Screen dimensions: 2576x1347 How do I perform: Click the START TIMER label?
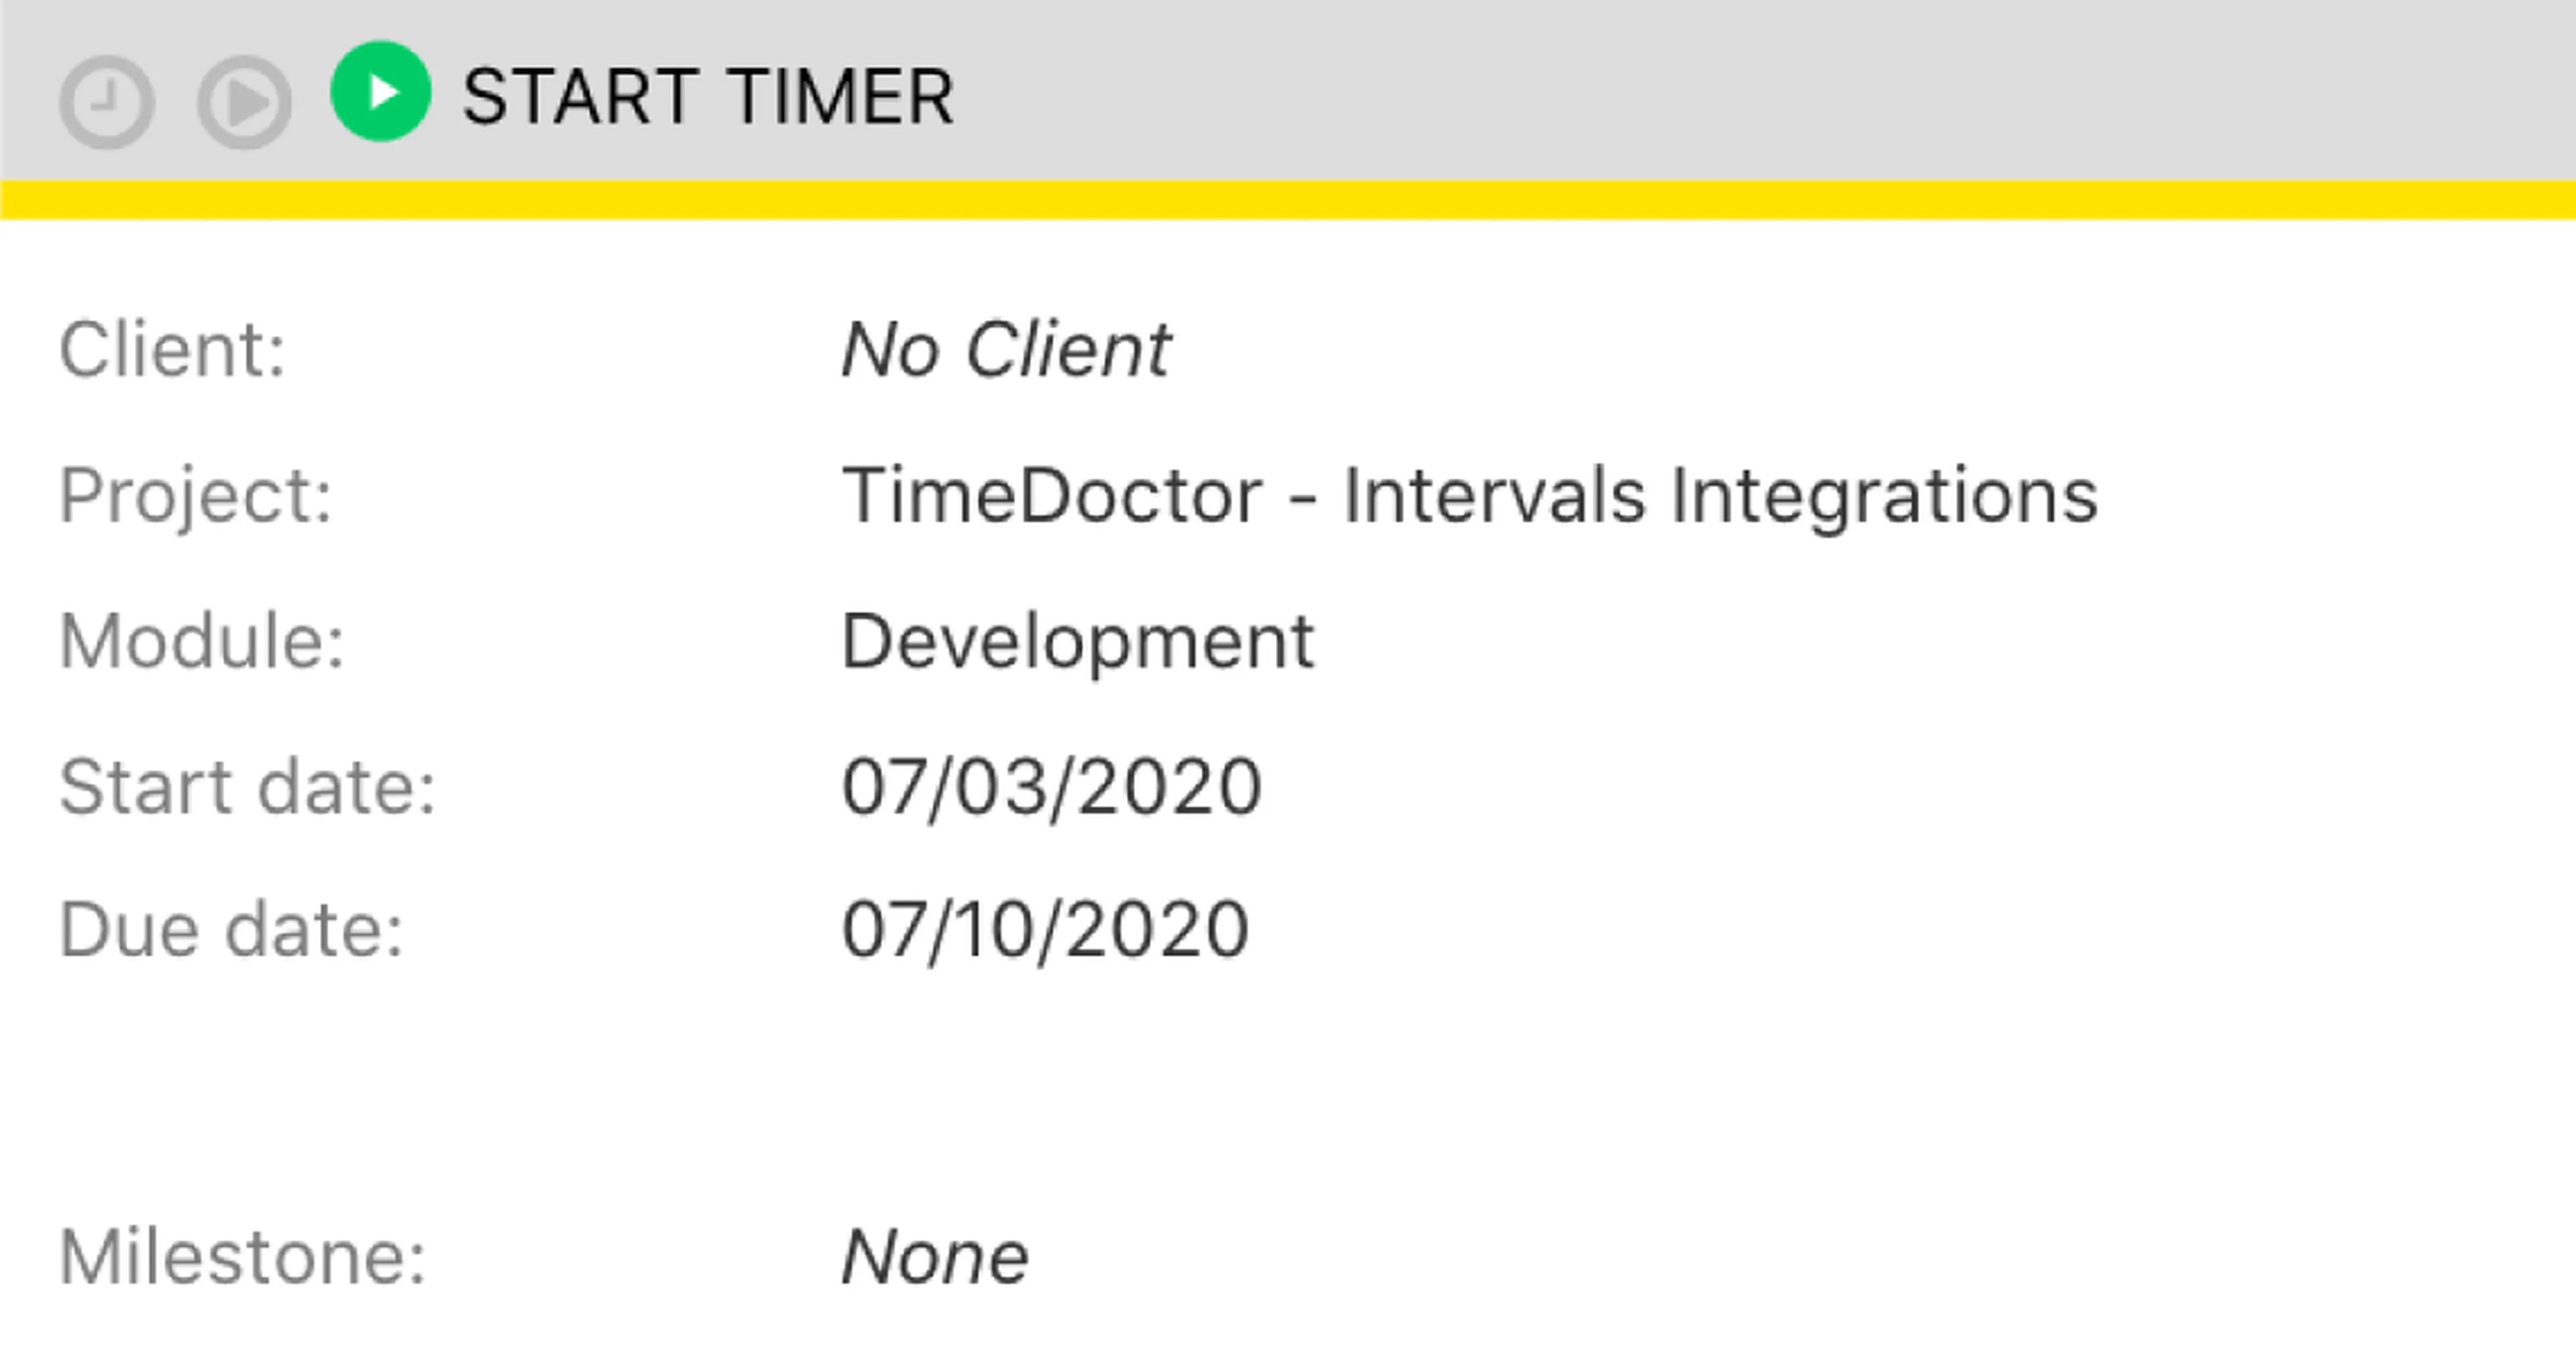click(708, 97)
